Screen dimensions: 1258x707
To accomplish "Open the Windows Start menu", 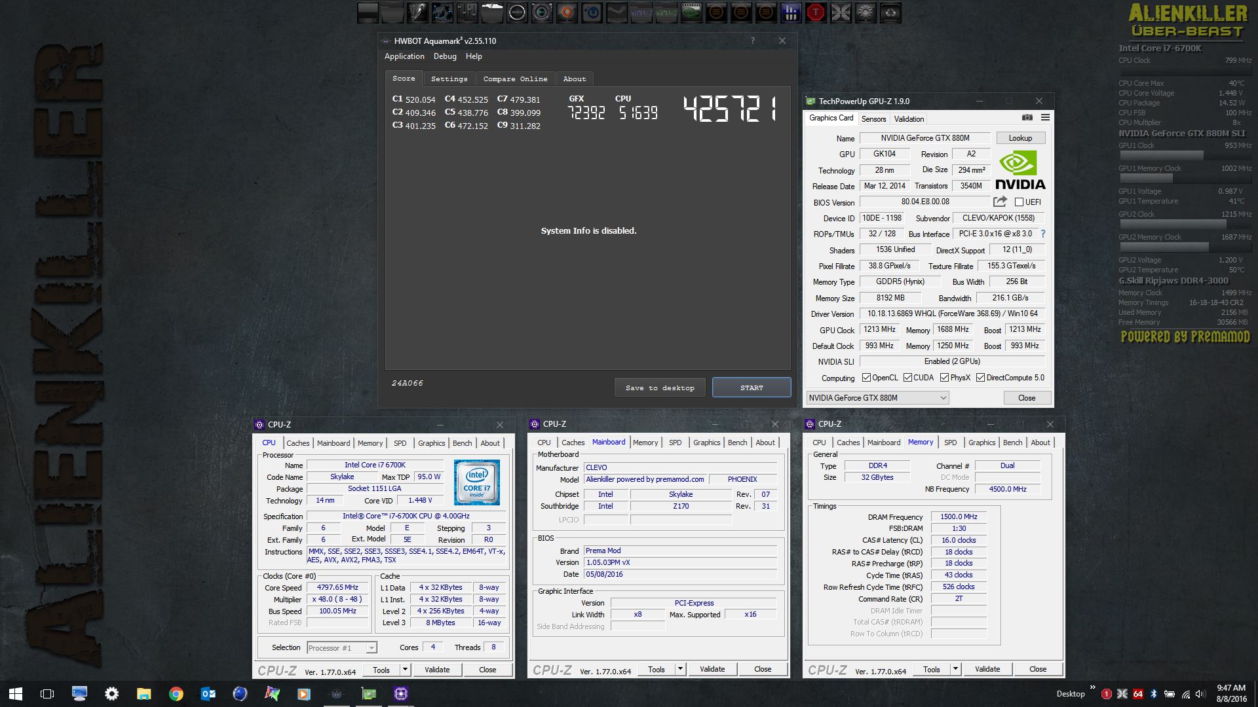I will click(x=16, y=694).
